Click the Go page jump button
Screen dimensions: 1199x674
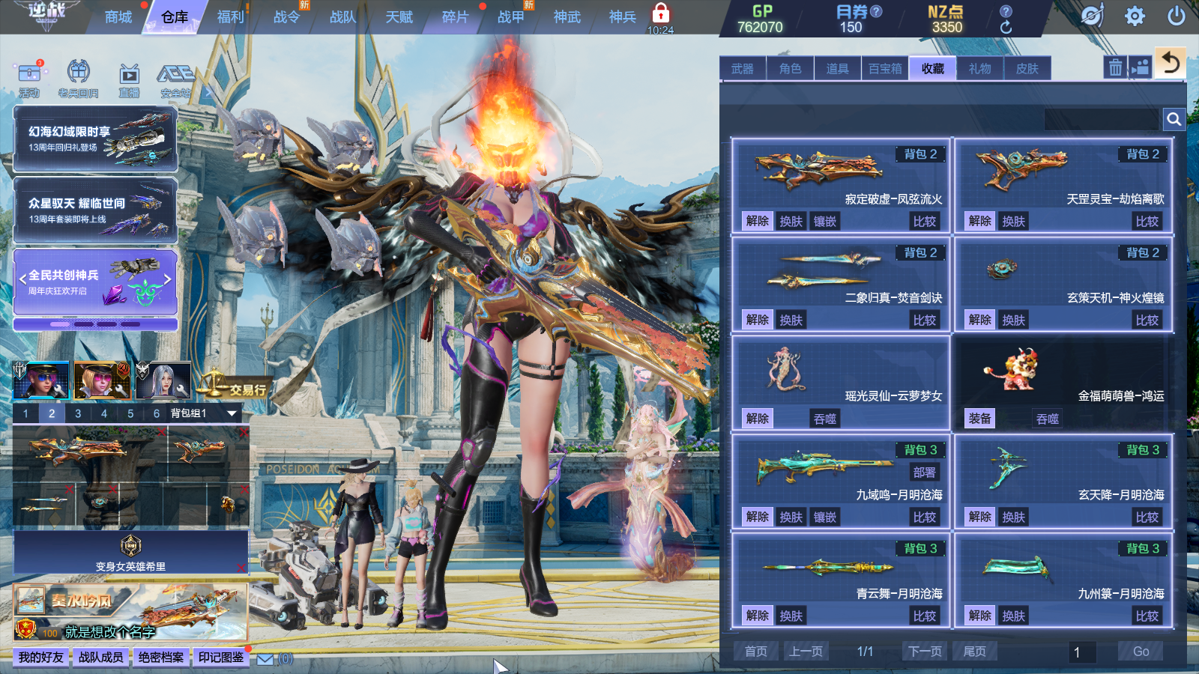(1141, 652)
